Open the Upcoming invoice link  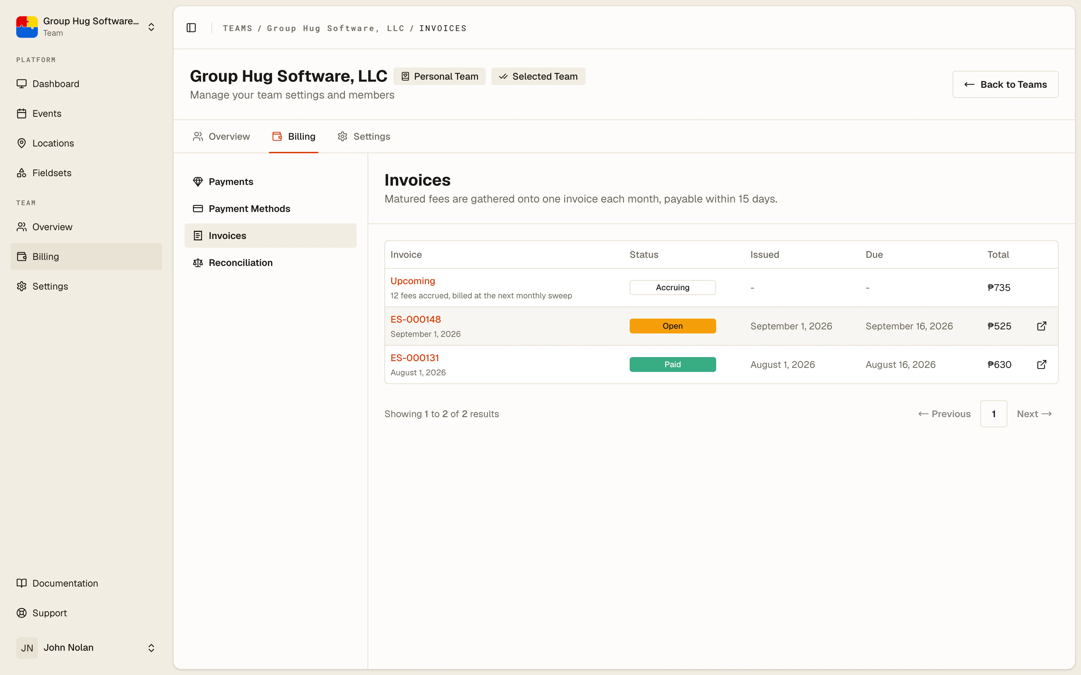412,281
